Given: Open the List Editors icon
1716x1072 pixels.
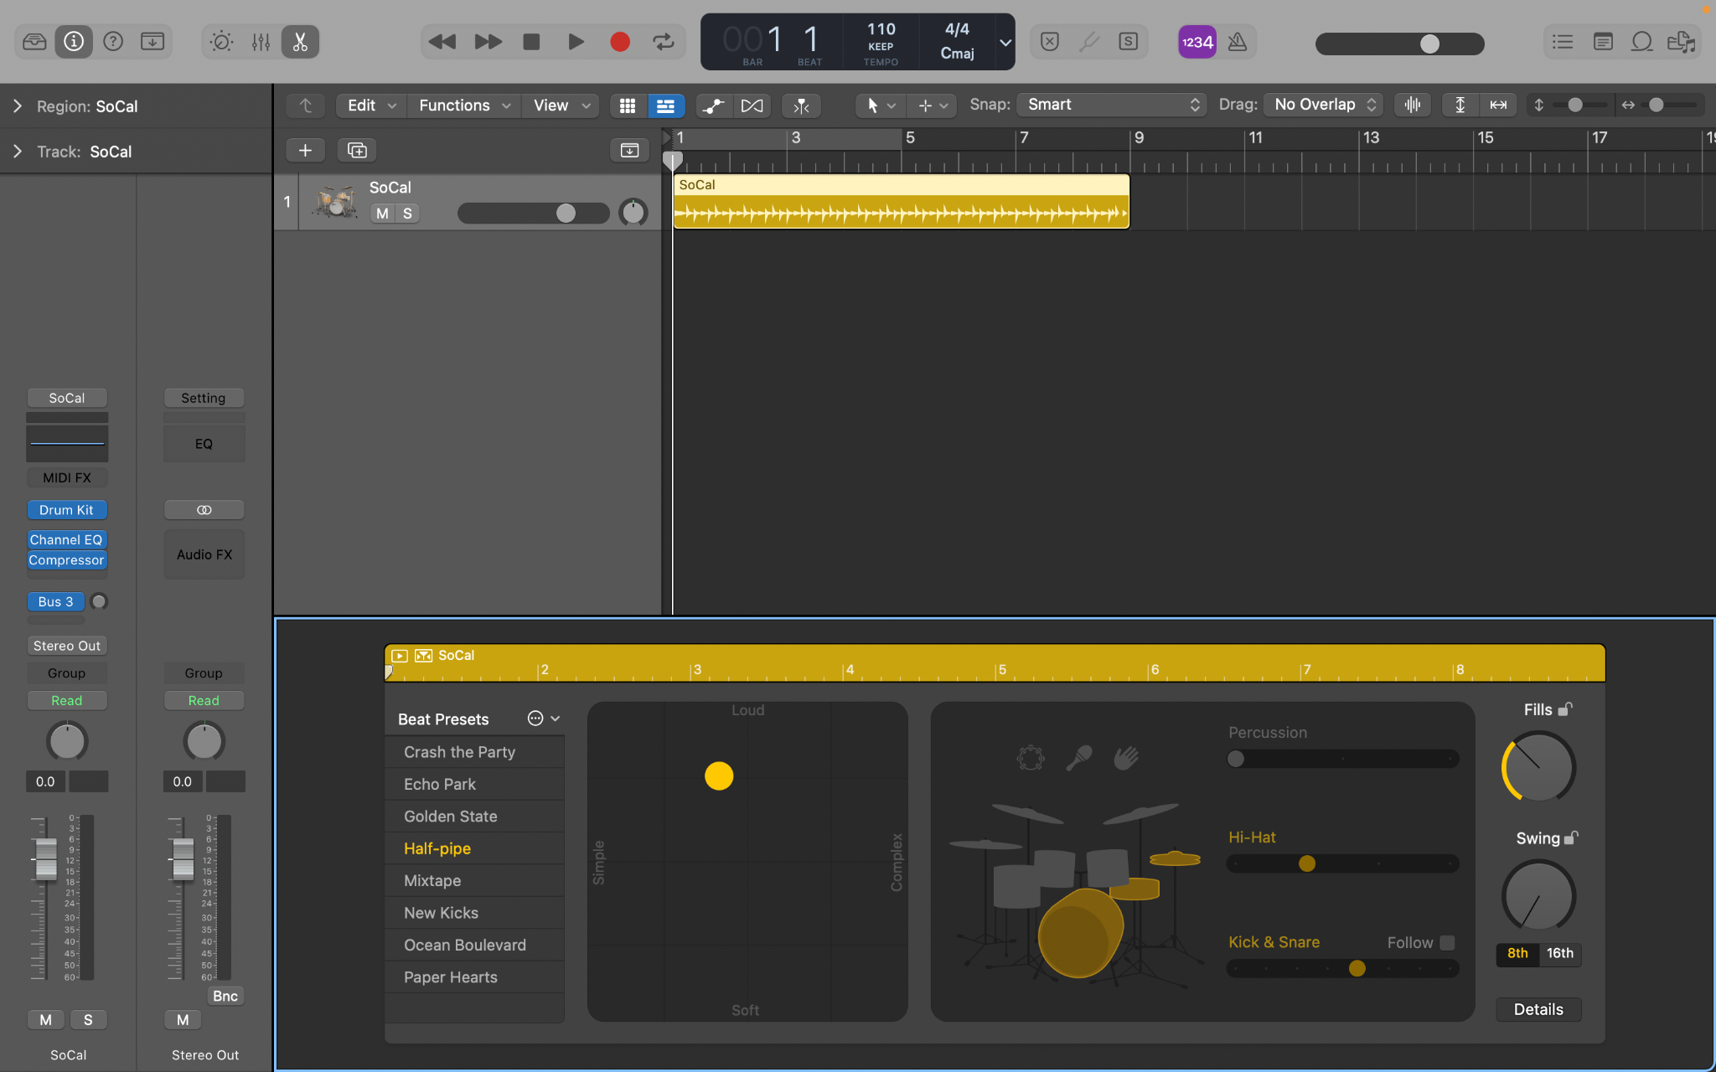Looking at the screenshot, I should pos(1562,41).
